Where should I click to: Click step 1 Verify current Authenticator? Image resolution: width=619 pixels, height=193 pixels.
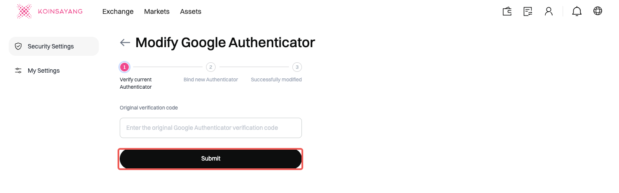pos(124,67)
